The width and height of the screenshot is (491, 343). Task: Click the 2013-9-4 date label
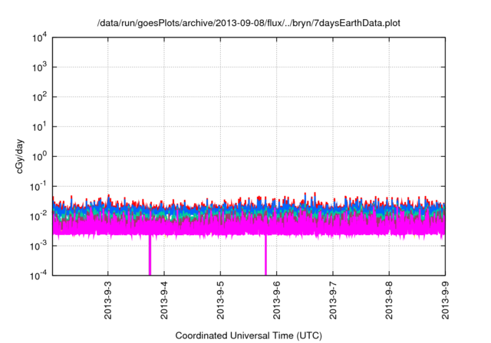[164, 300]
